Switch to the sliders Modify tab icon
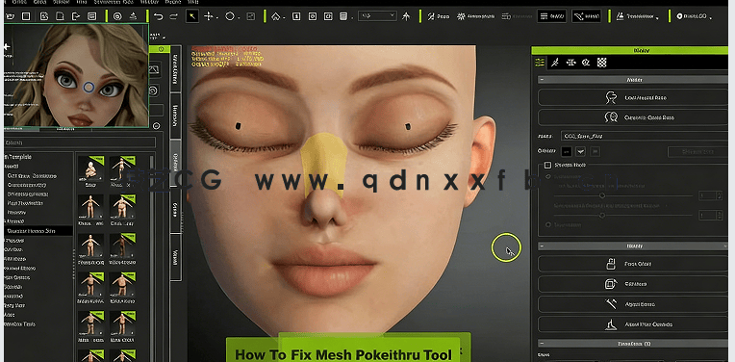 click(540, 63)
